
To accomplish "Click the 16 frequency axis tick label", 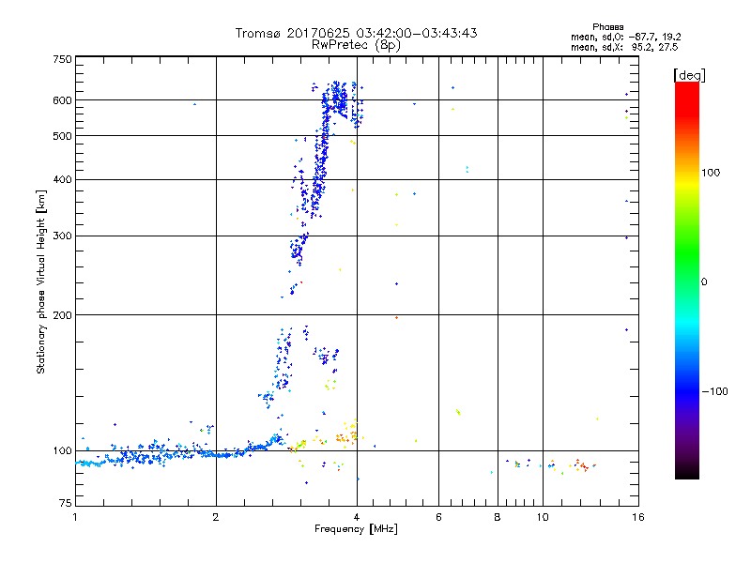I will coord(636,517).
